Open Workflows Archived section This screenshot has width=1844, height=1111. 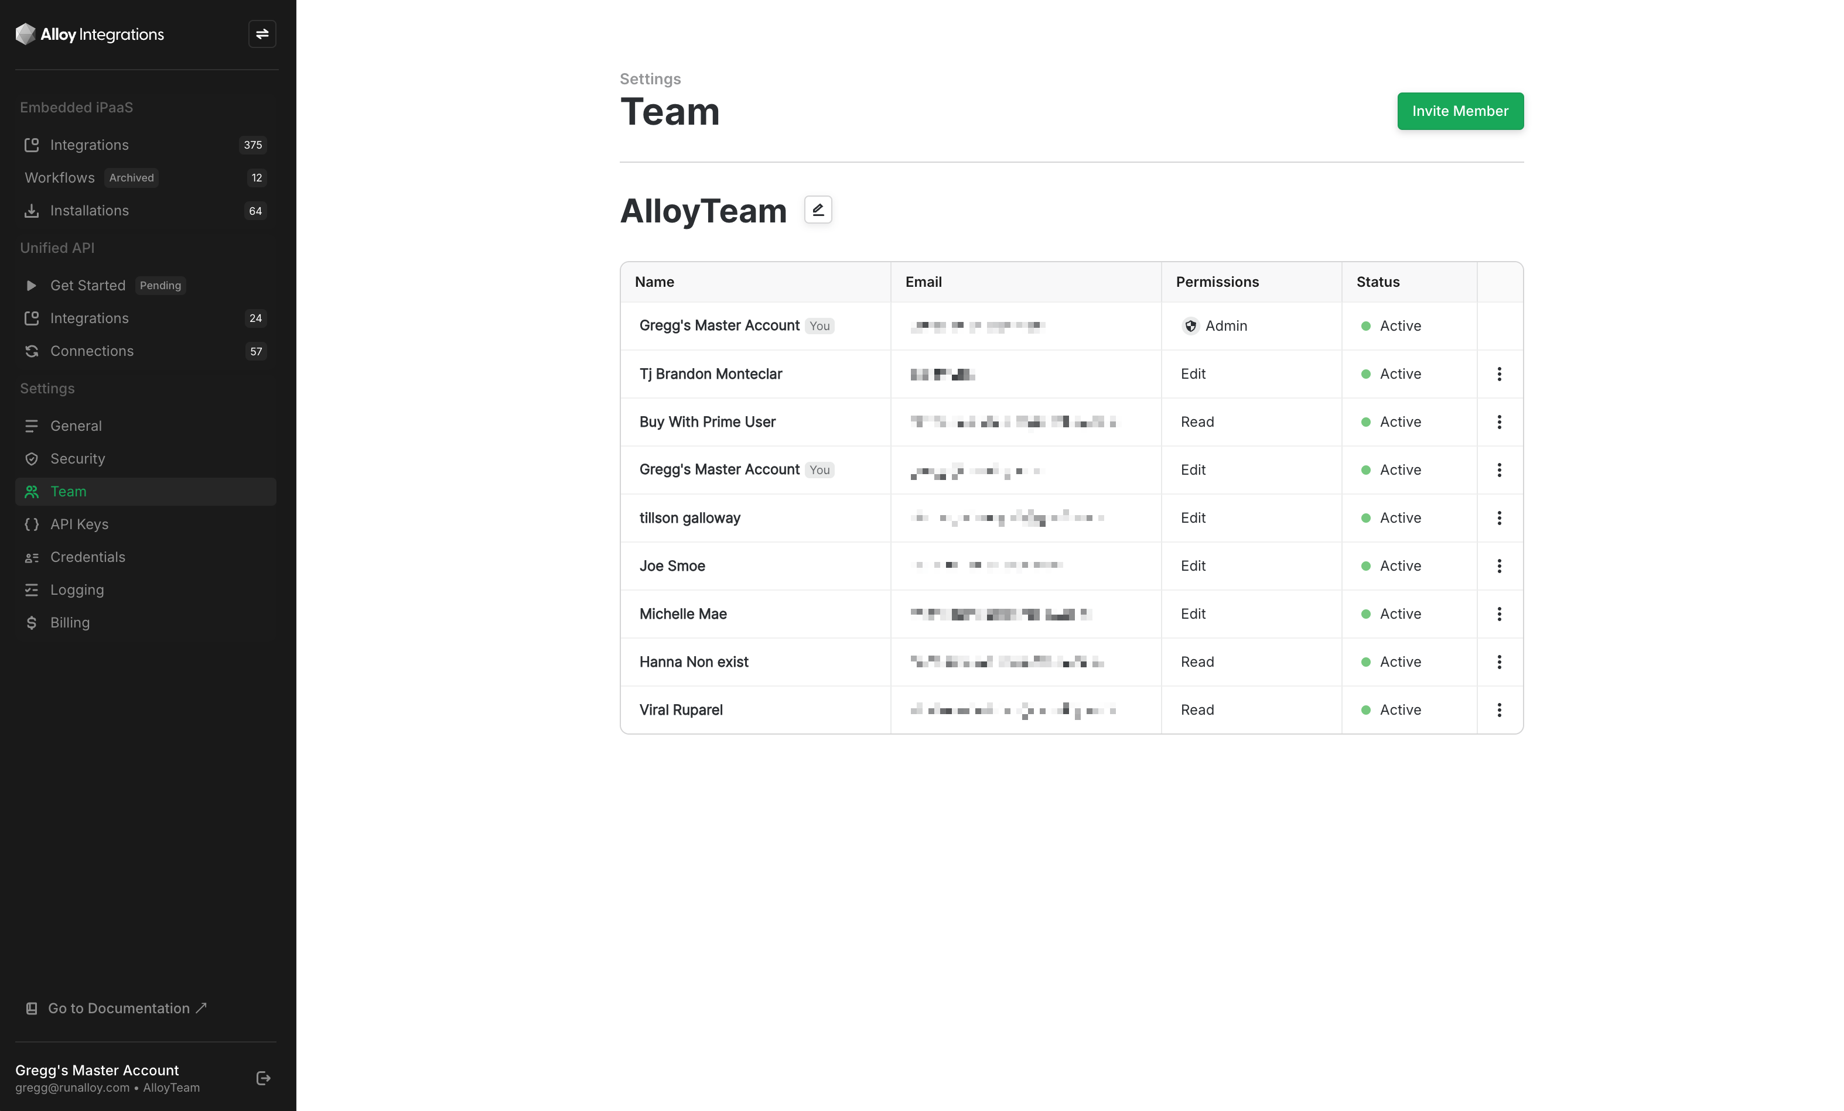[x=146, y=178]
